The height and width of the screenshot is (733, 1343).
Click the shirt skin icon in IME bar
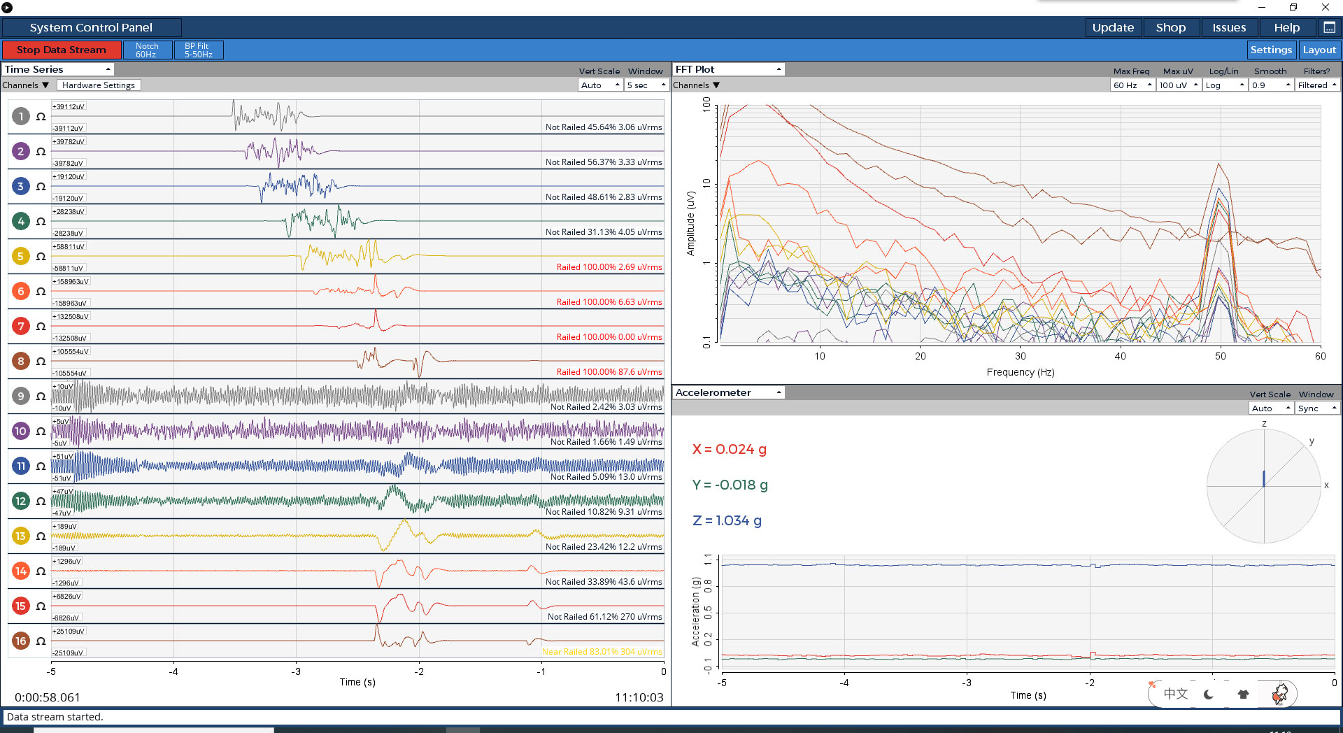(1243, 694)
